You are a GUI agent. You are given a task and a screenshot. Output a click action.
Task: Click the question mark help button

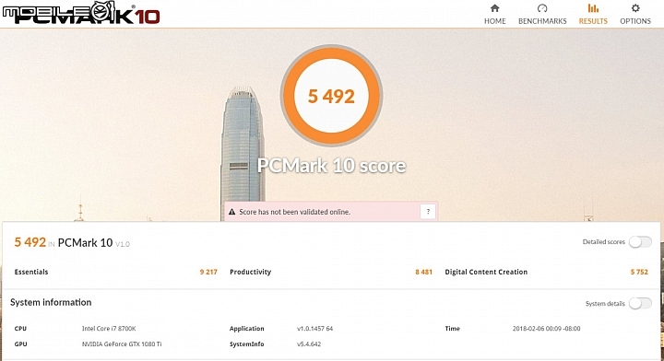(x=428, y=212)
